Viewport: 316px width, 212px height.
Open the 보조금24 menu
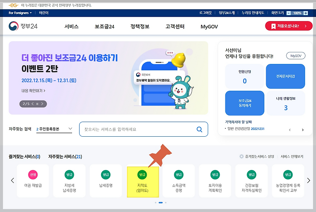pyautogui.click(x=104, y=26)
